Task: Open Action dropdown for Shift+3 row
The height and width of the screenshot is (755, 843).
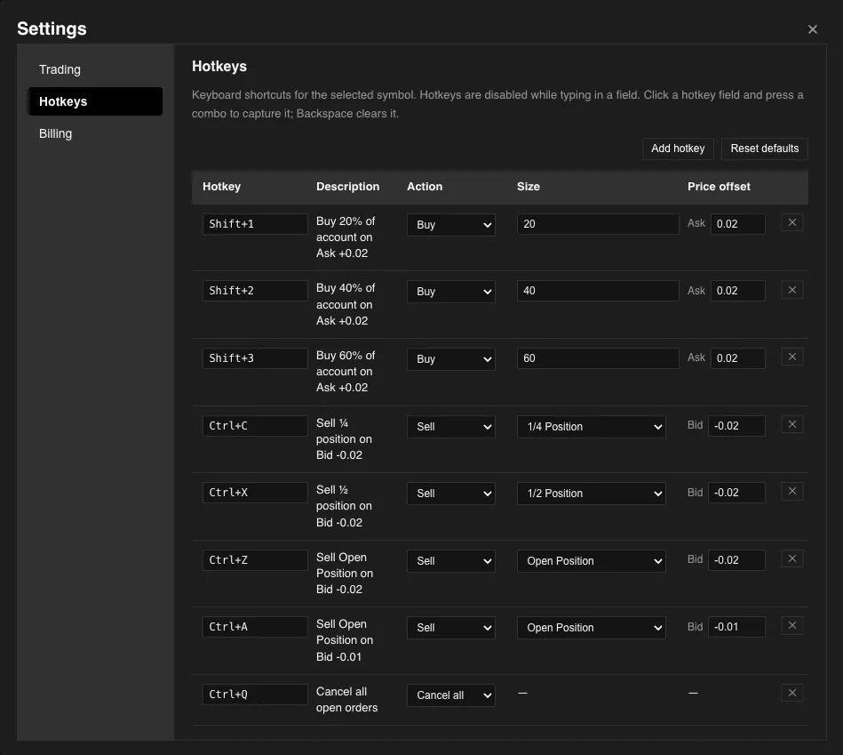Action: (x=450, y=359)
